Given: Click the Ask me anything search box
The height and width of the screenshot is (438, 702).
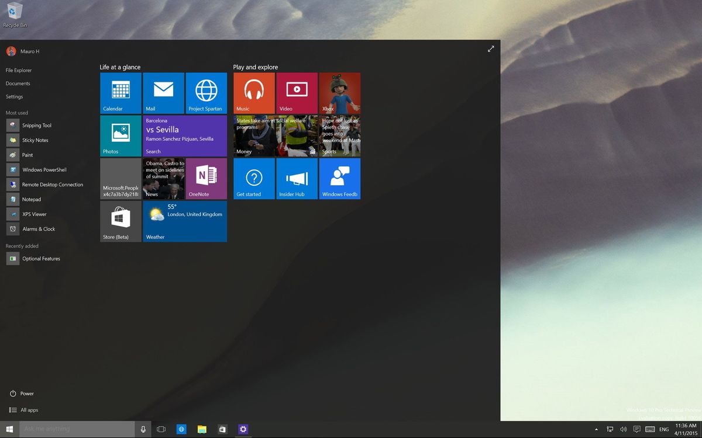Looking at the screenshot, I should click(x=76, y=429).
